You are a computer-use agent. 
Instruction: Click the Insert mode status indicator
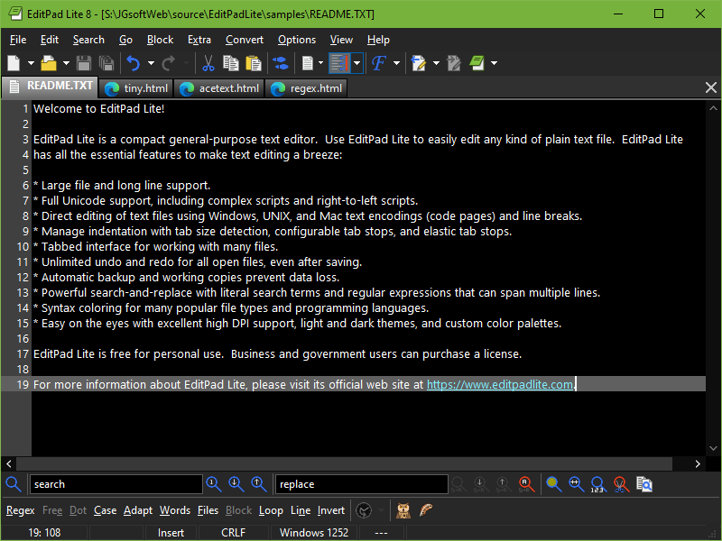pyautogui.click(x=171, y=533)
